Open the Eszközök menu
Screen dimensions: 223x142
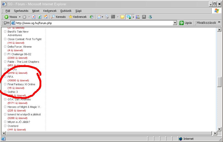click(66, 11)
